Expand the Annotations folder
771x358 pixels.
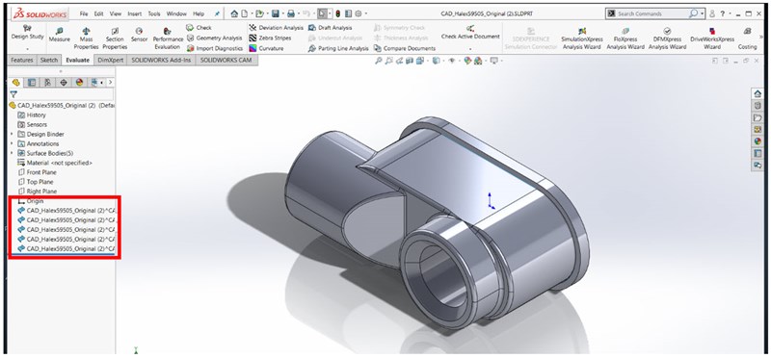[x=12, y=143]
